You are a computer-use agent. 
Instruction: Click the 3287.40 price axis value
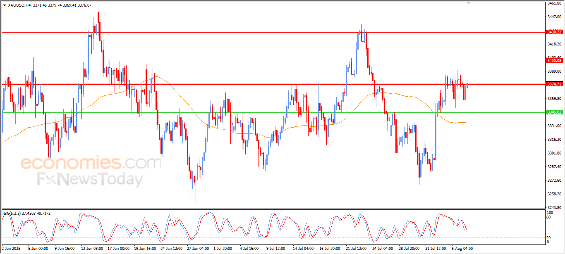click(554, 167)
